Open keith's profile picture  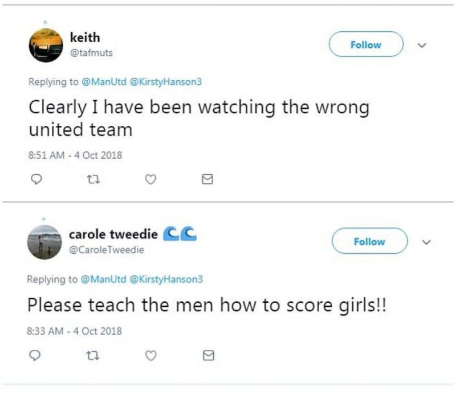point(46,45)
